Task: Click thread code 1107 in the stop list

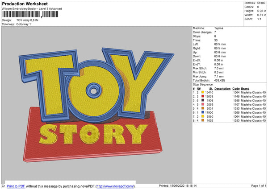Action: tap(237, 105)
